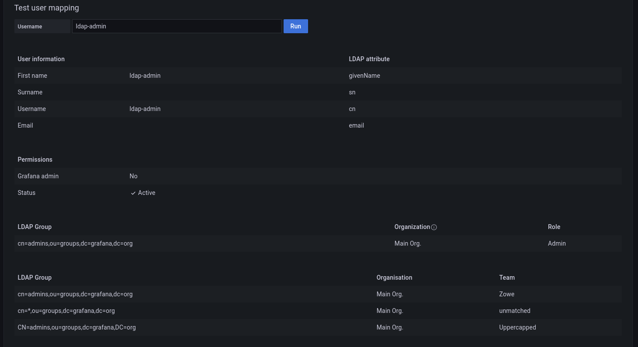
Task: Click the Grafana admin value No
Action: pyautogui.click(x=133, y=176)
